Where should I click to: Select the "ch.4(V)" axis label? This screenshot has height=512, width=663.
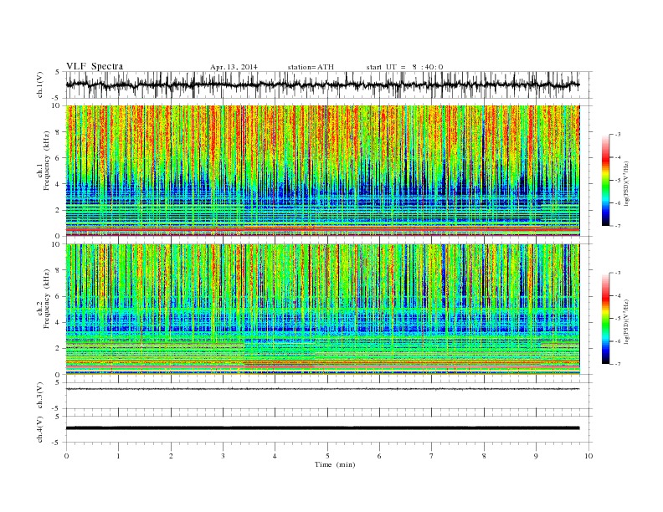tap(40, 430)
